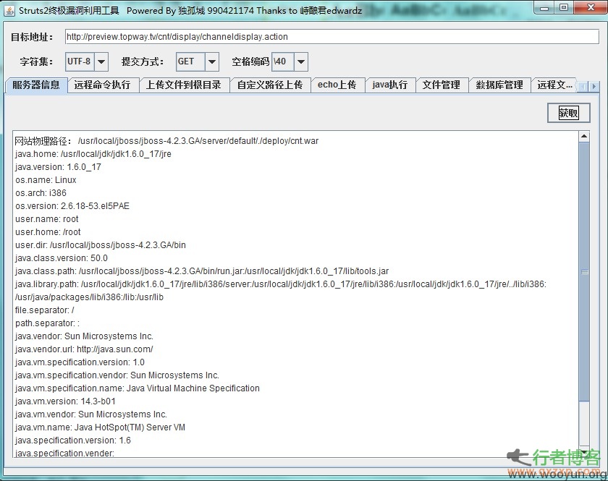
Task: Click the java.vm.specification.vendor line
Action: coord(117,375)
